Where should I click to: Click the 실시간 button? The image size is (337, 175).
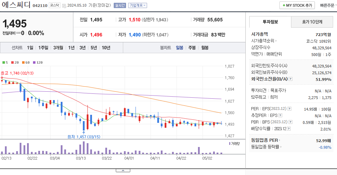[x=120, y=5]
